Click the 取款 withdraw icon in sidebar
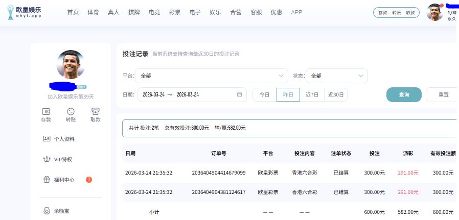 click(x=95, y=112)
